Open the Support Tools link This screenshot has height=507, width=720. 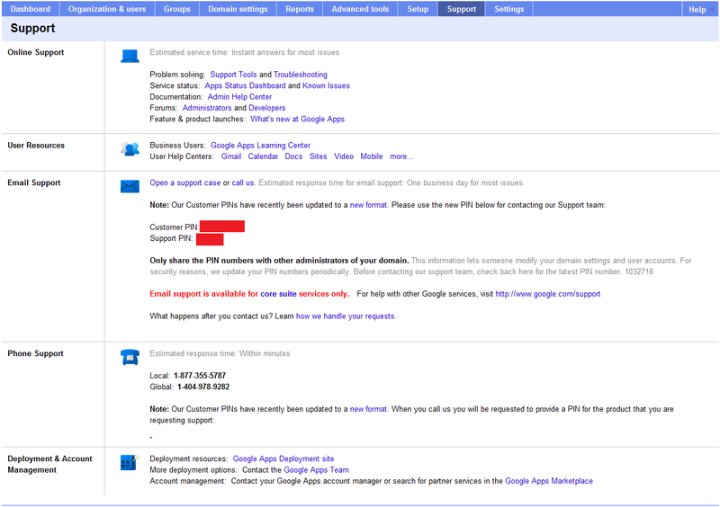[x=233, y=75]
